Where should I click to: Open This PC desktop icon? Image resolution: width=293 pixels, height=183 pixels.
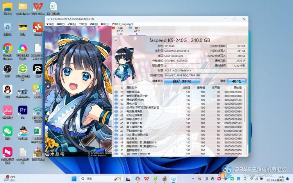7,9
